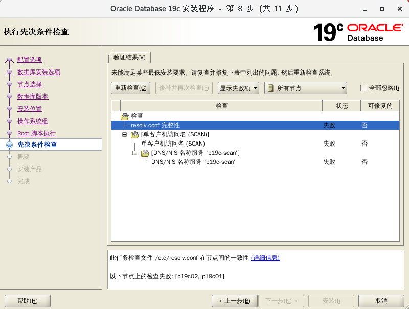Select the 检查 root tree row
The image size is (409, 309).
(x=255, y=116)
